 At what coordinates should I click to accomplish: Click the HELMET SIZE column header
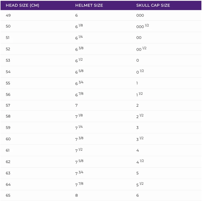(x=89, y=5)
